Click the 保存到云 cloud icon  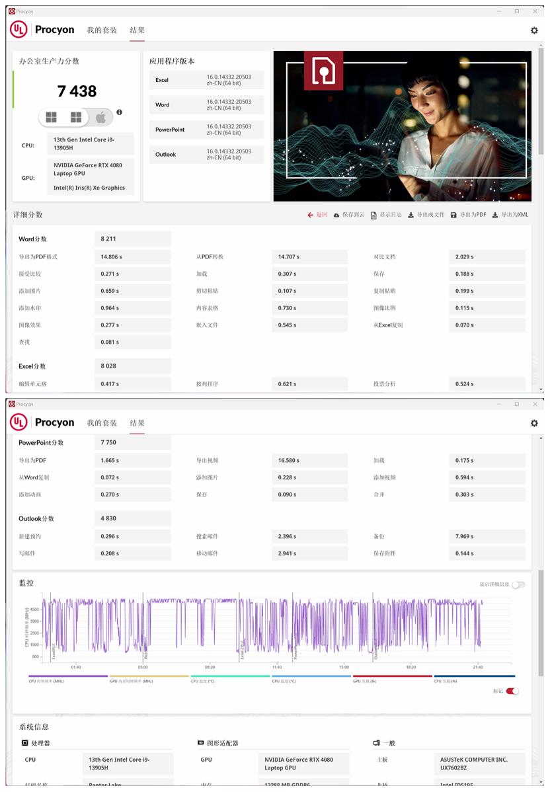point(335,215)
